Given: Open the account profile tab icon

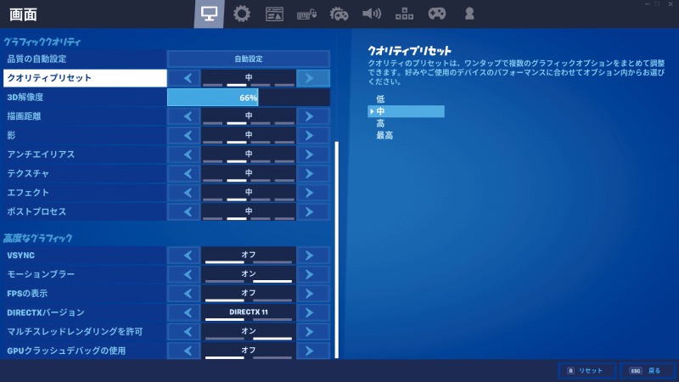Looking at the screenshot, I should pos(469,14).
